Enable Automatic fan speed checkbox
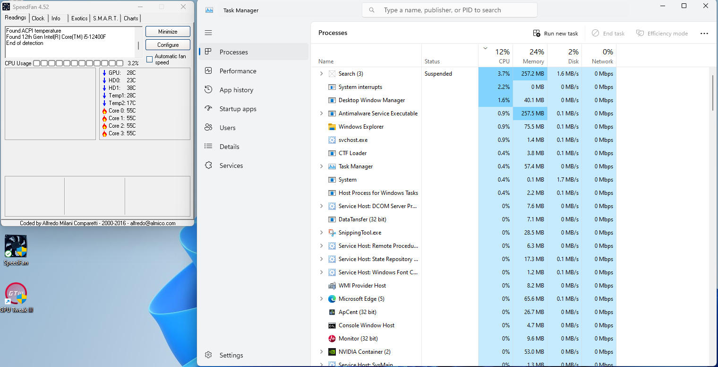Screen dimensions: 718x367 pos(150,59)
